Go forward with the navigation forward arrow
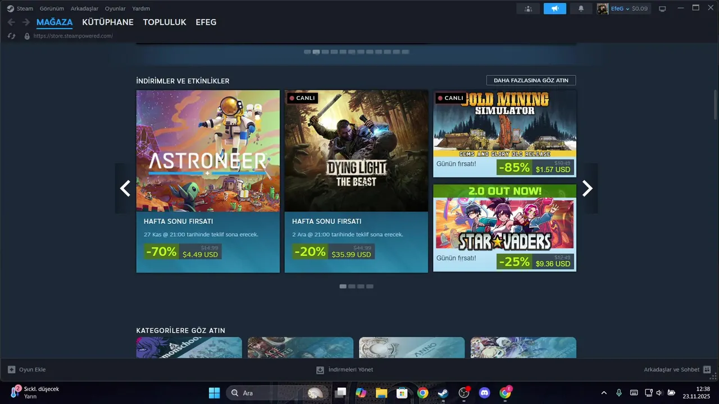719x404 pixels. tap(26, 22)
